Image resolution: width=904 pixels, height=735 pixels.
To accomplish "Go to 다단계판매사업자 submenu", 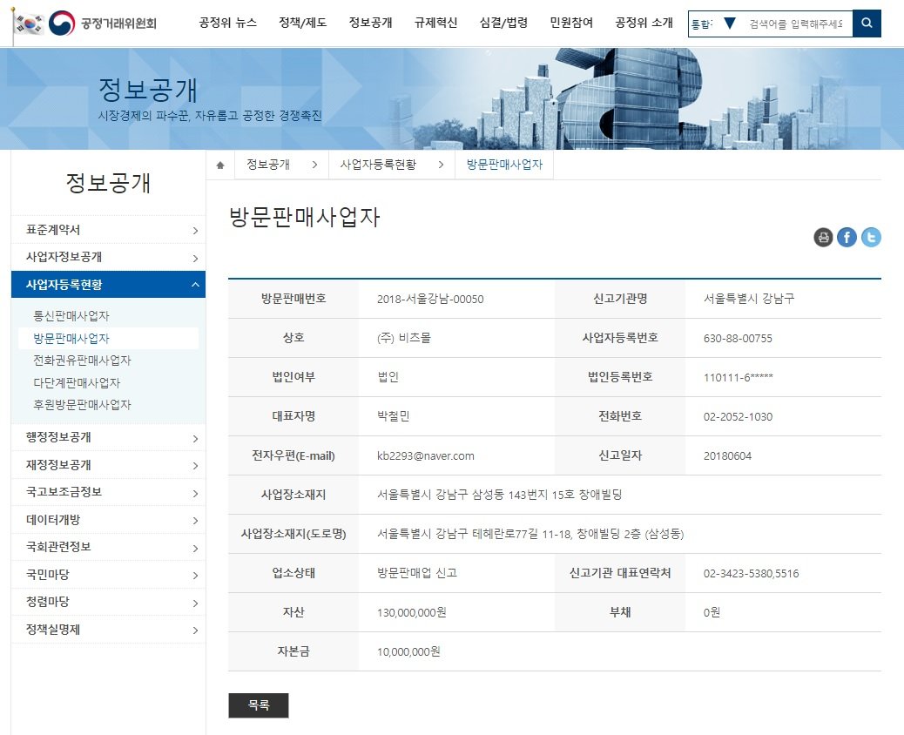I will 77,383.
